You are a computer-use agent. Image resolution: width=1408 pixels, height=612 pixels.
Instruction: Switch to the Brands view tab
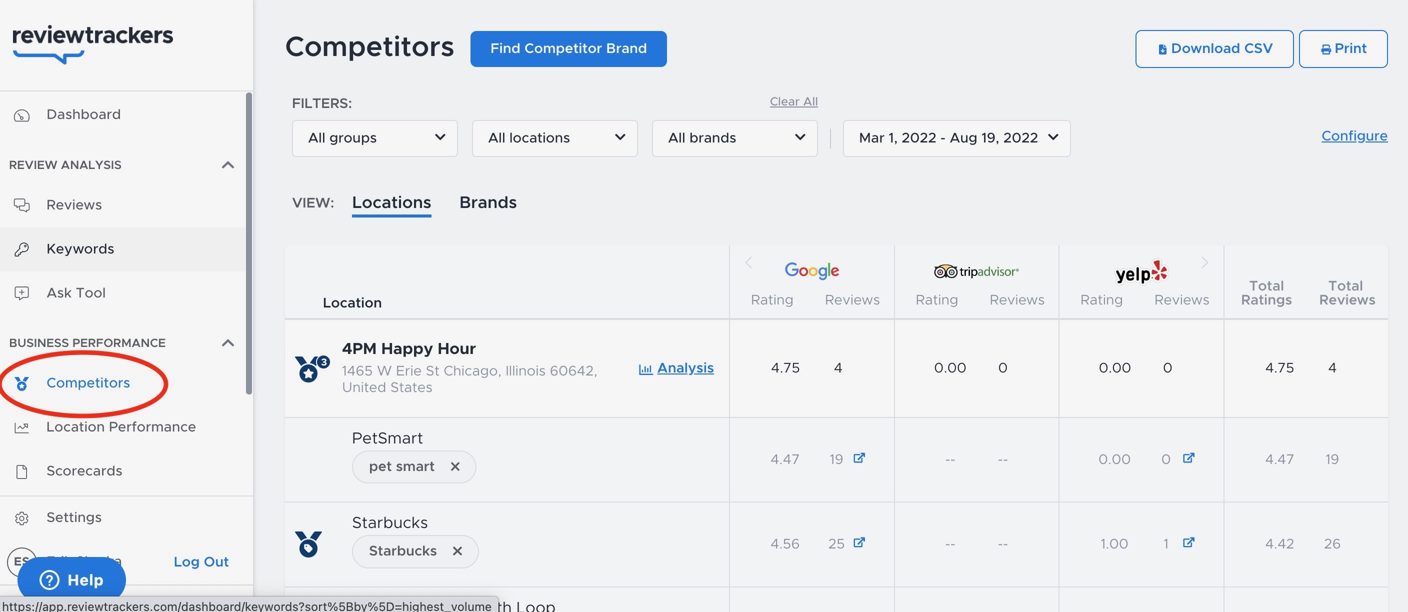click(487, 202)
